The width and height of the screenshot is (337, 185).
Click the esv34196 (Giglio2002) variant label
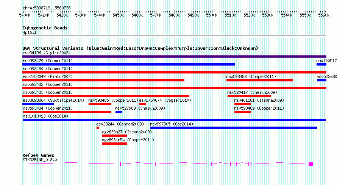pyautogui.click(x=47, y=53)
